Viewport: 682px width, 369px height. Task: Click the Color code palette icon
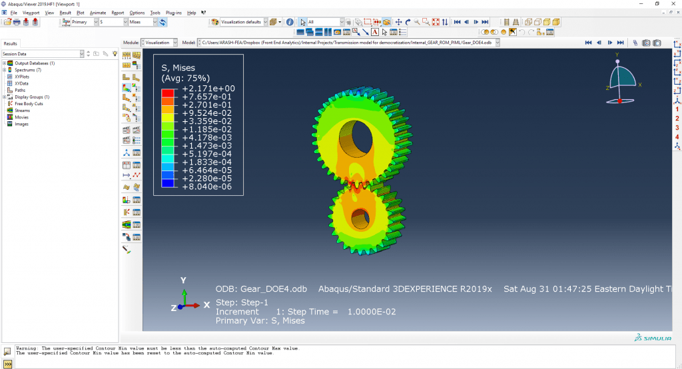(x=215, y=22)
